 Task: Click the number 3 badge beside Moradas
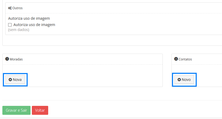[7, 59]
